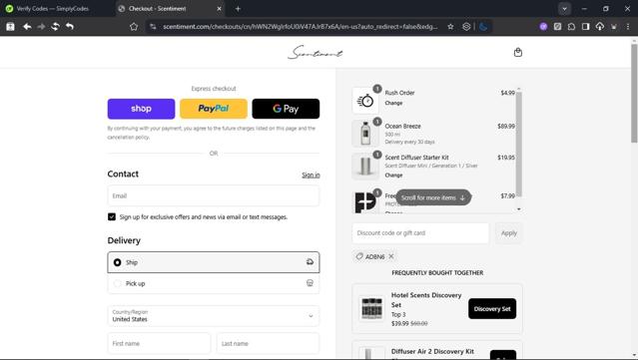Open the tab search dropdown arrow
Image resolution: width=638 pixels, height=360 pixels.
pyautogui.click(x=564, y=9)
